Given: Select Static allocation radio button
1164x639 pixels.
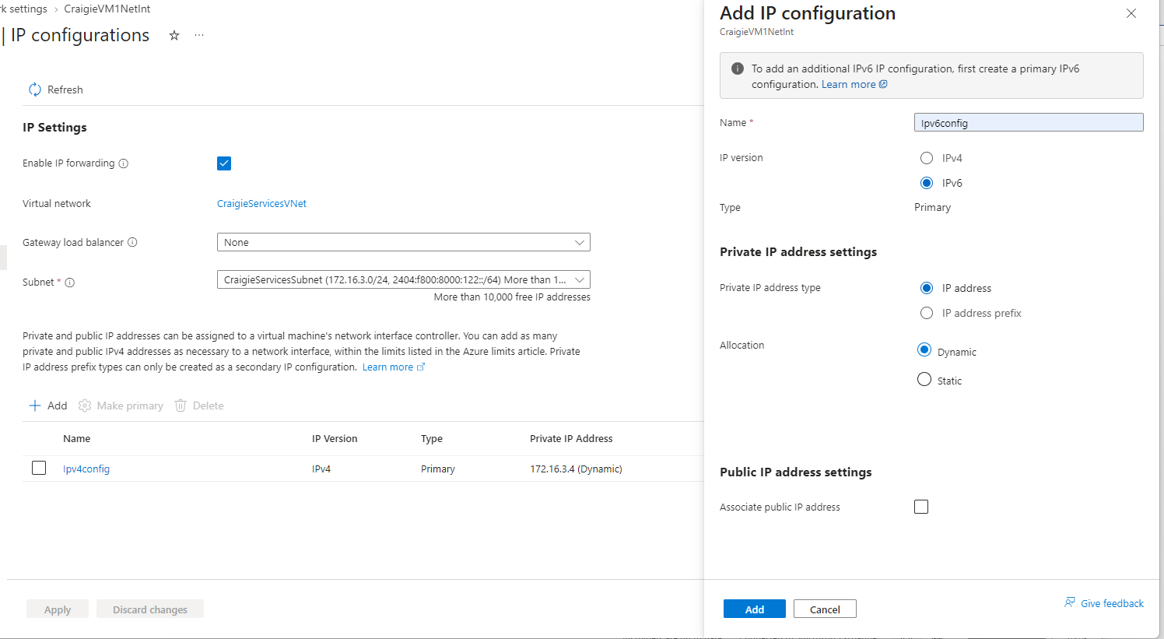Looking at the screenshot, I should click(924, 380).
